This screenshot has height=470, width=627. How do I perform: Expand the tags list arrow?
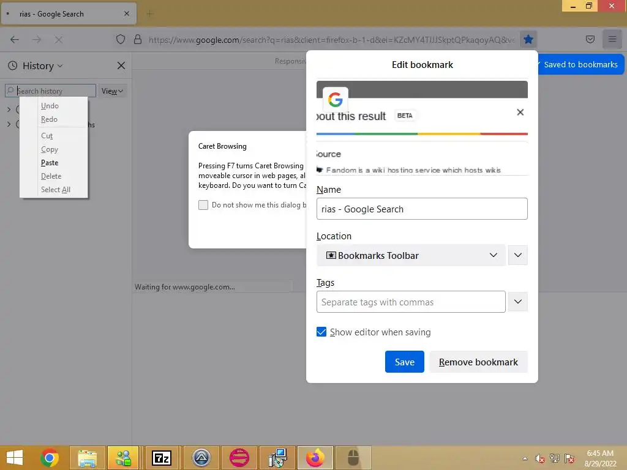[518, 302]
